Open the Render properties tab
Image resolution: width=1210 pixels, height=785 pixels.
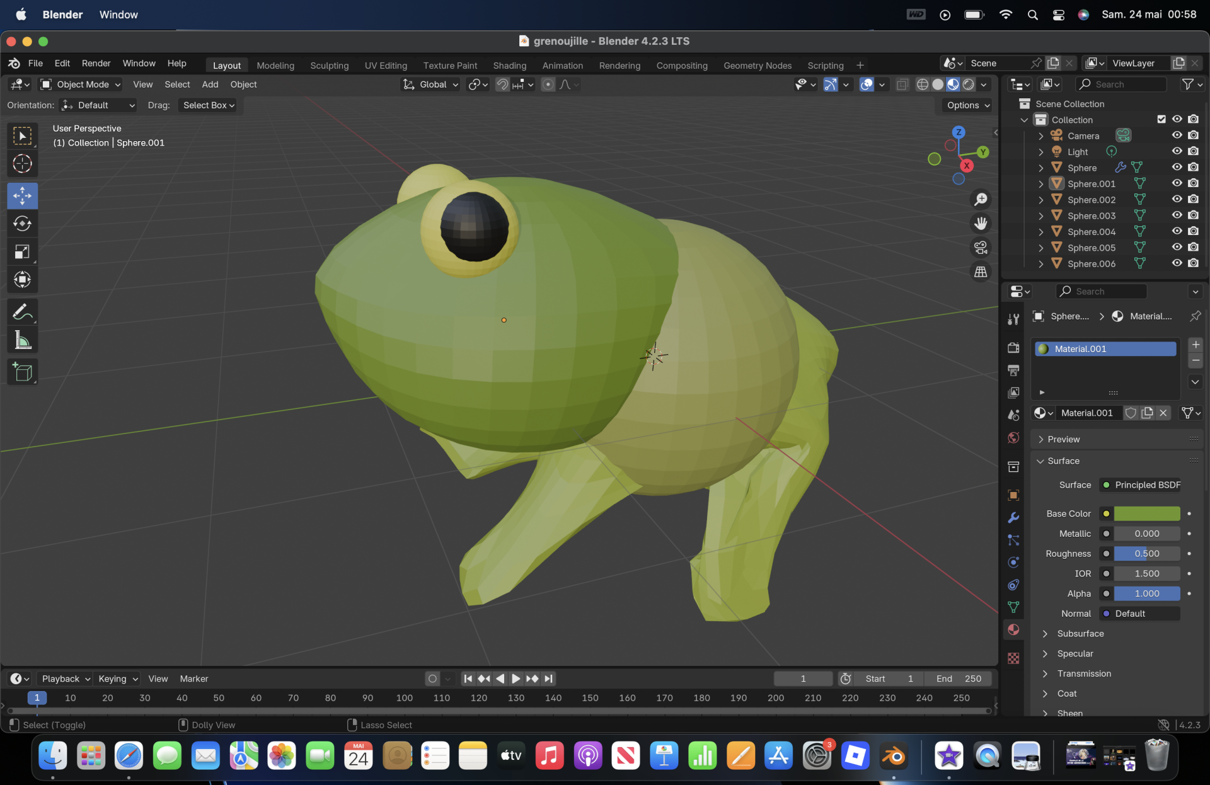[1013, 348]
